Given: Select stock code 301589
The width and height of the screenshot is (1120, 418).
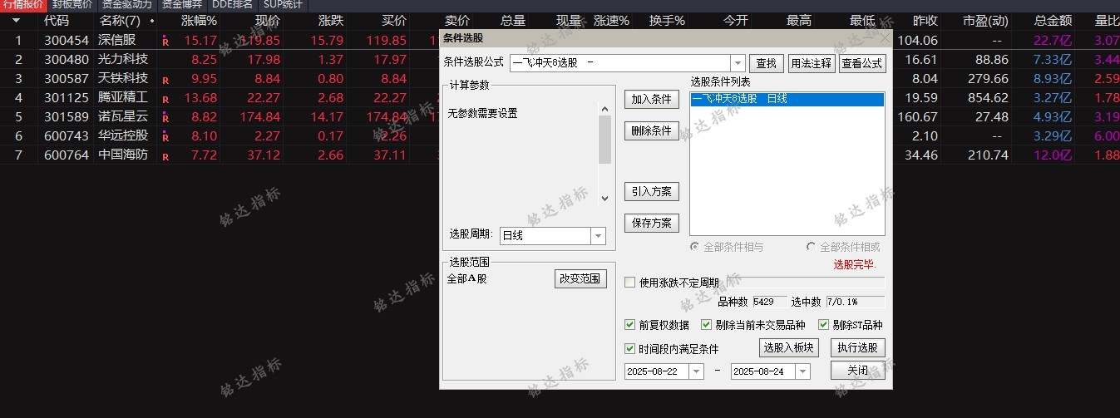Looking at the screenshot, I should pyautogui.click(x=66, y=117).
